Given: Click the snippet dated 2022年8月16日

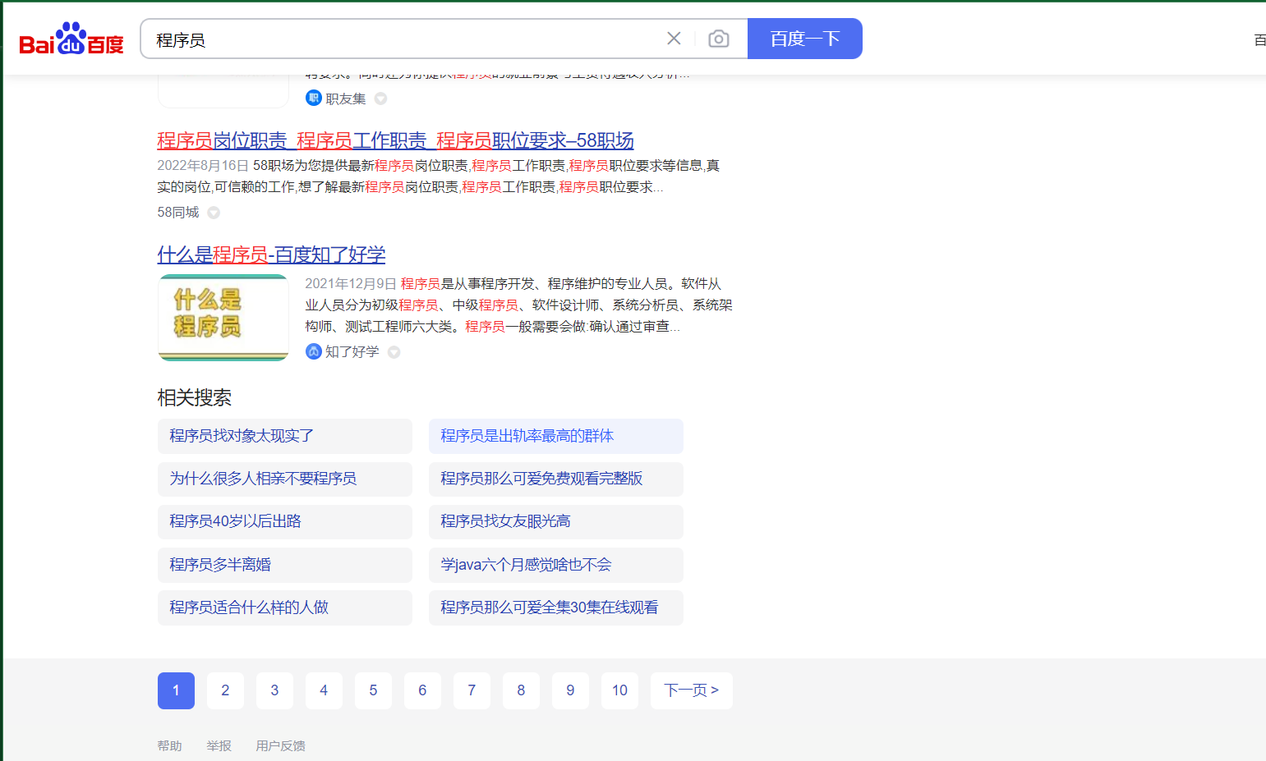Looking at the screenshot, I should (x=439, y=176).
